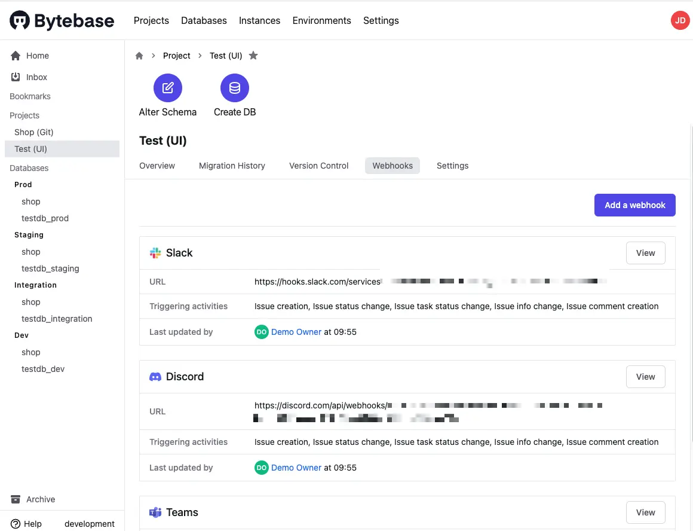This screenshot has width=693, height=531.
Task: Click the Archive box icon
Action: point(16,499)
